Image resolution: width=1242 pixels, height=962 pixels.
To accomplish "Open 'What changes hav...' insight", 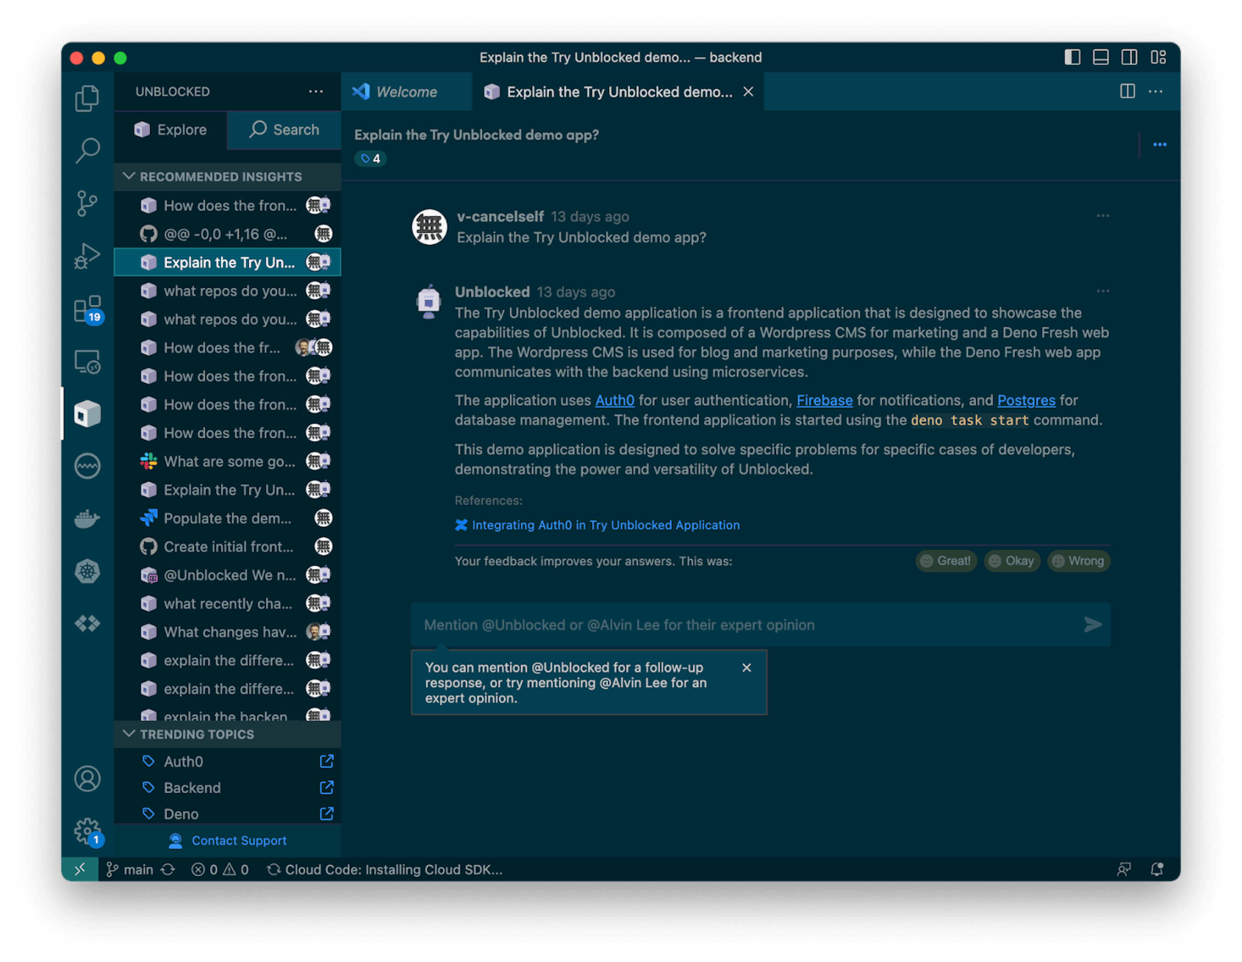I will (227, 631).
